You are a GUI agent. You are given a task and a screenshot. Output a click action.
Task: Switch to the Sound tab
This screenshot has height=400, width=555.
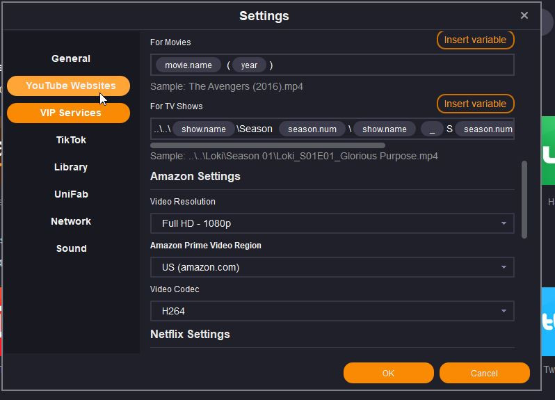[x=71, y=248]
